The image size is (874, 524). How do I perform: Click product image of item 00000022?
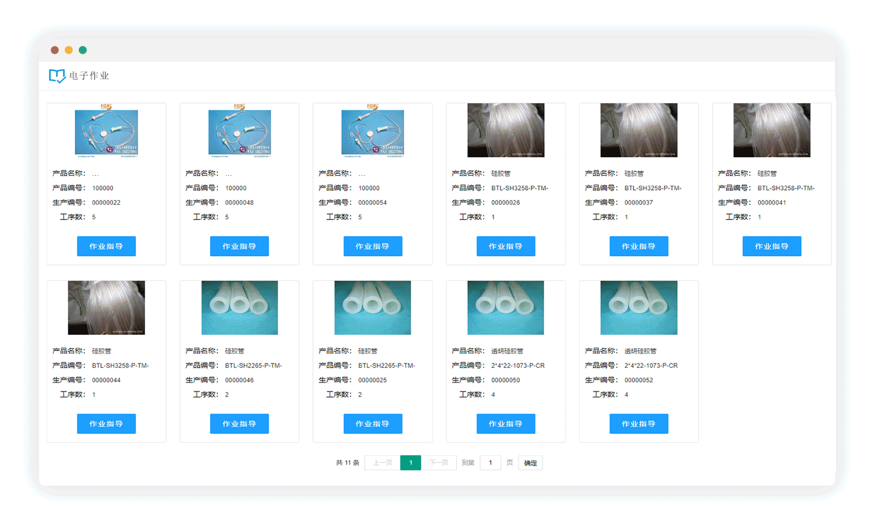(x=106, y=132)
